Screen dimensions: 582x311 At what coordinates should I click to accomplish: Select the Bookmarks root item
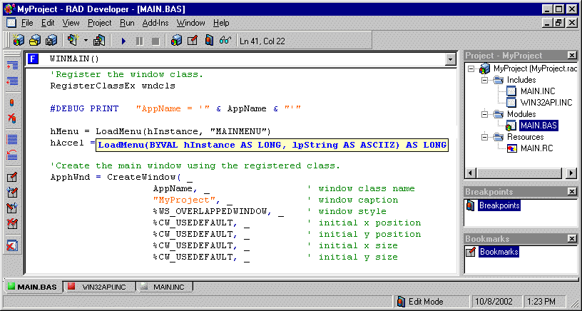pos(499,252)
